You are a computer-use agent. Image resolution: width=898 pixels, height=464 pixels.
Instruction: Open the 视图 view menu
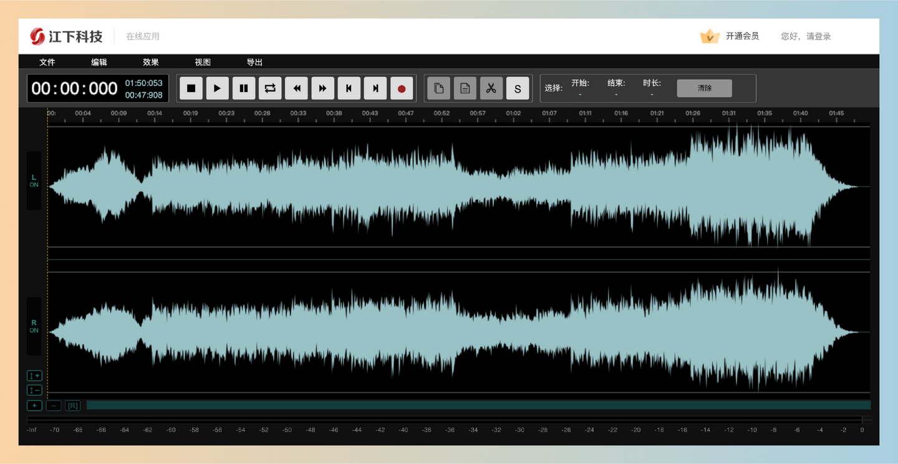coord(201,62)
